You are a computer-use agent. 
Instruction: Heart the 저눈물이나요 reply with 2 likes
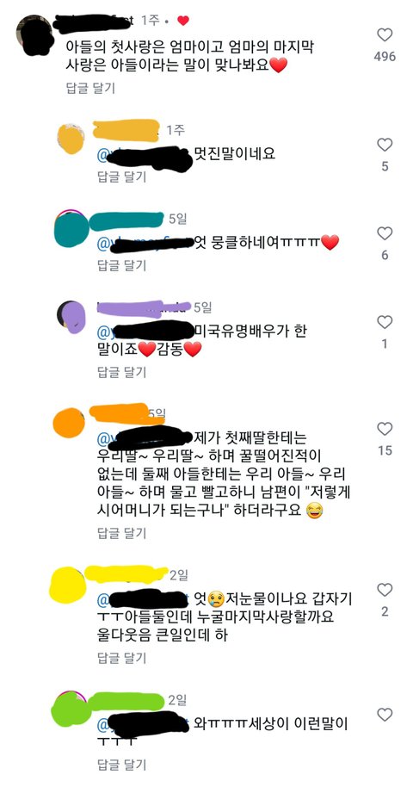[x=385, y=590]
